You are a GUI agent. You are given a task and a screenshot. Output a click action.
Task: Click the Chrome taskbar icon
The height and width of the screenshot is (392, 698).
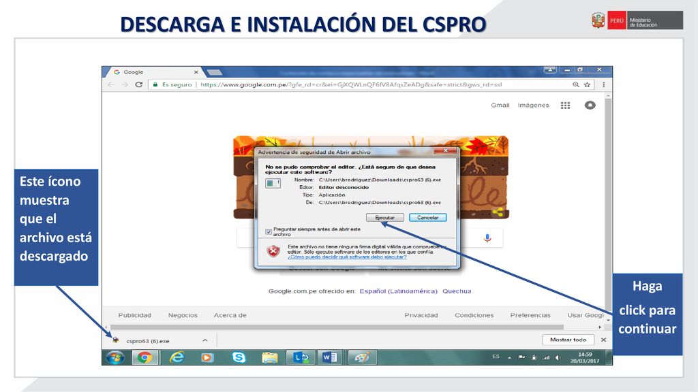point(145,357)
